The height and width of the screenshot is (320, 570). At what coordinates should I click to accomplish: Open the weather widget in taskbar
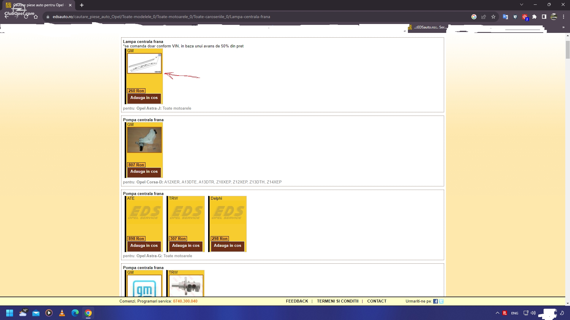coord(23,313)
